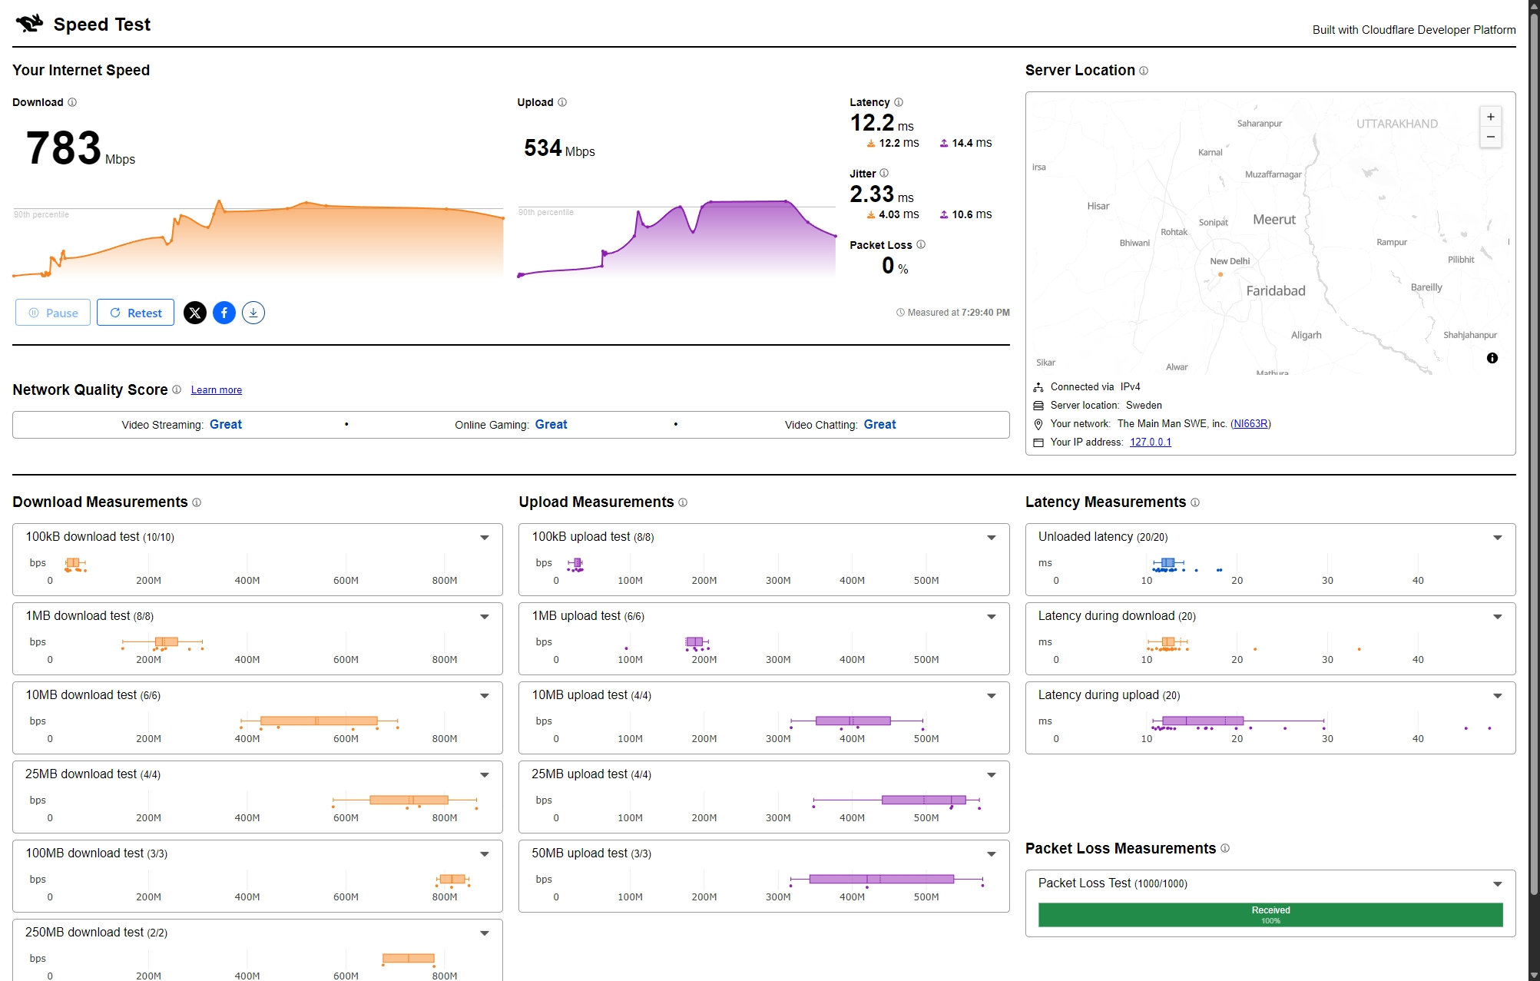This screenshot has width=1540, height=981.
Task: Expand Unloaded latency measurements
Action: (1497, 538)
